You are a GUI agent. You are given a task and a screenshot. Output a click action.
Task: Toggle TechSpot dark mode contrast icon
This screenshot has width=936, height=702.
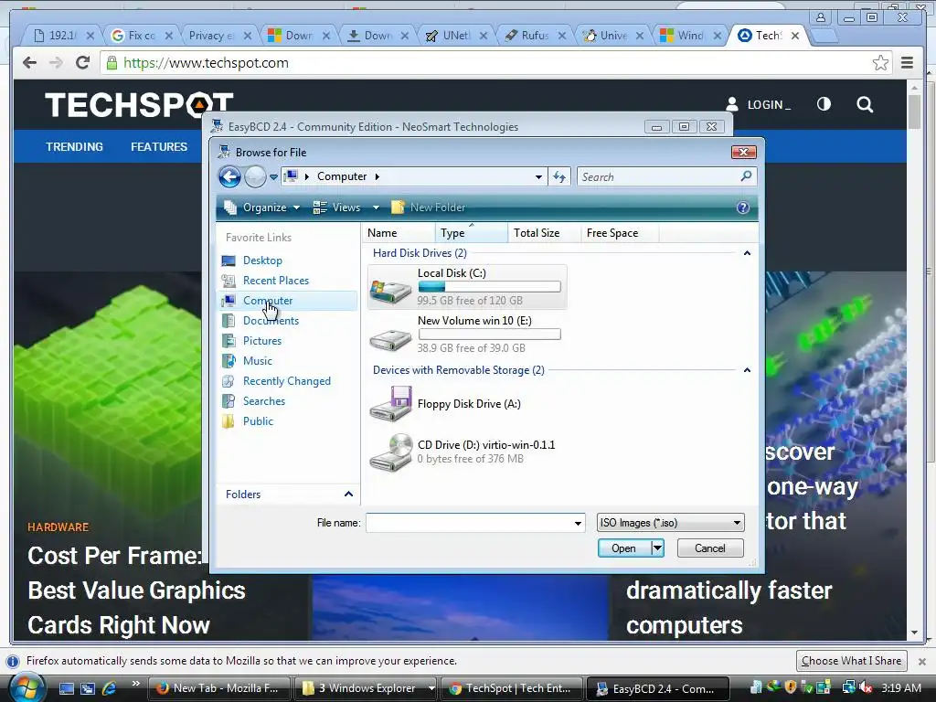coord(824,104)
